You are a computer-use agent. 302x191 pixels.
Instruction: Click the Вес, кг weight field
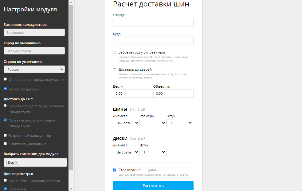pyautogui.click(x=133, y=94)
